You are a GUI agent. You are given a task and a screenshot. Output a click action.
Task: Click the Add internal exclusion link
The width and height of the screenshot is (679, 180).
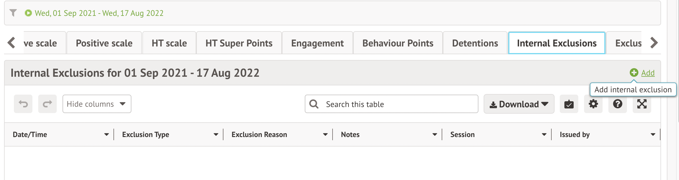(x=647, y=73)
